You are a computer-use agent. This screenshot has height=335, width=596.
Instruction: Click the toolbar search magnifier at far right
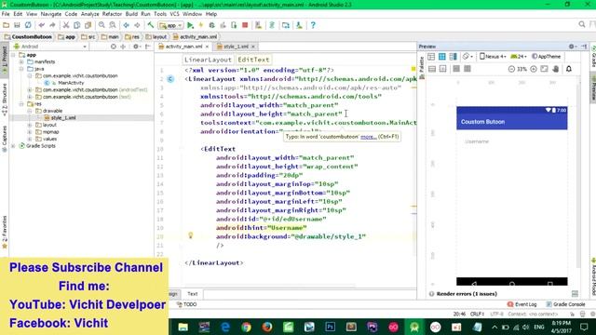(x=582, y=24)
